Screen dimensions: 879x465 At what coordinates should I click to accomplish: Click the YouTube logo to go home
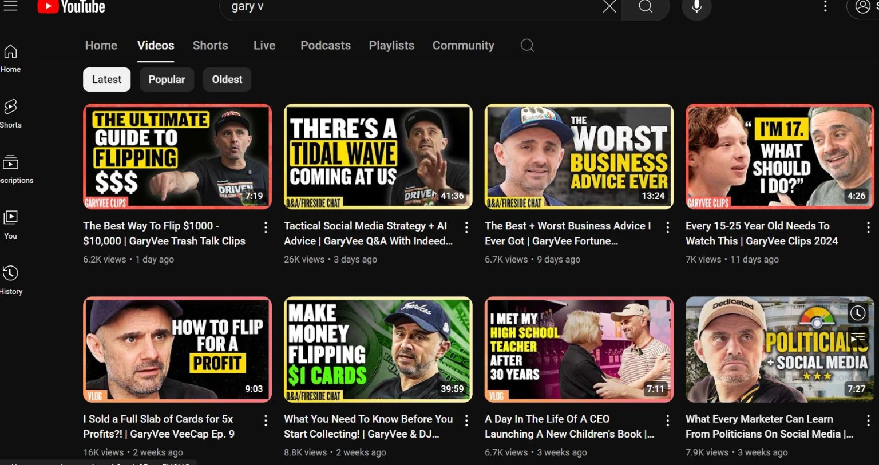pos(71,7)
